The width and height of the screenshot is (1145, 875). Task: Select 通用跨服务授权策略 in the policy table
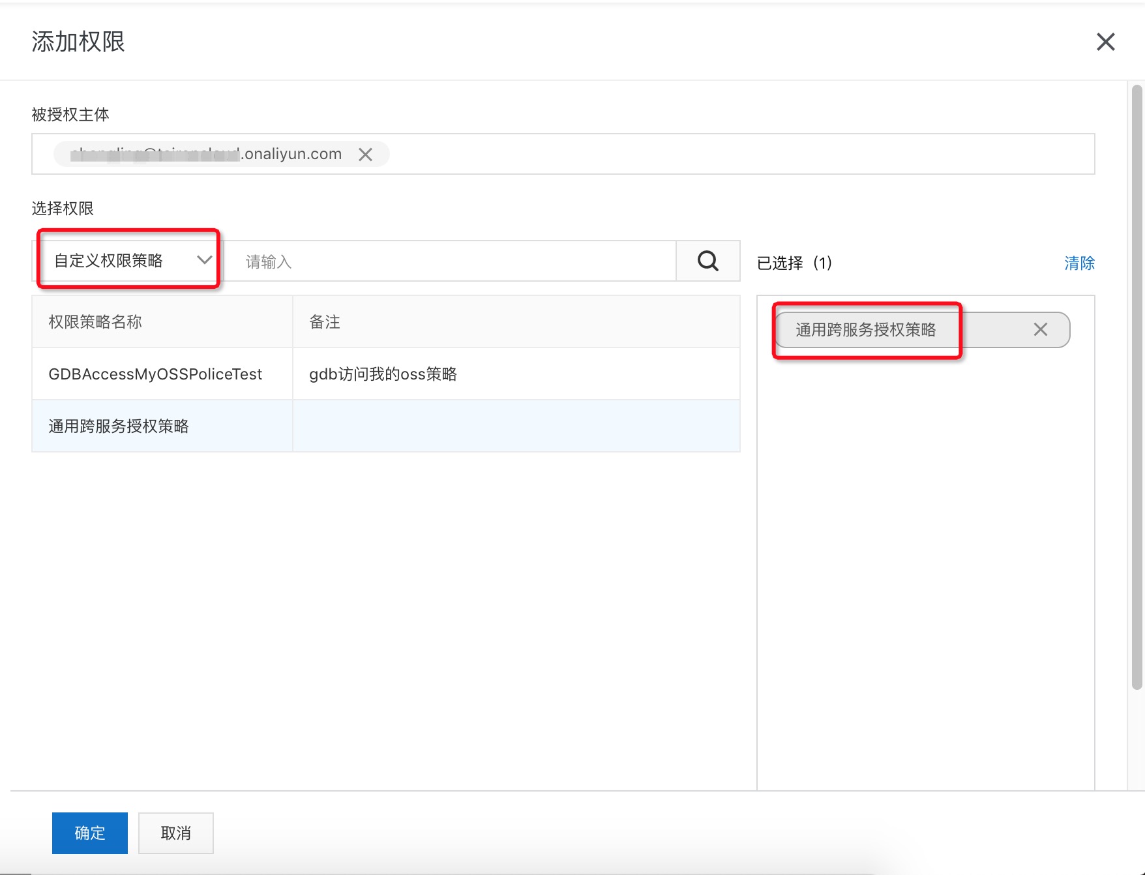[386, 426]
